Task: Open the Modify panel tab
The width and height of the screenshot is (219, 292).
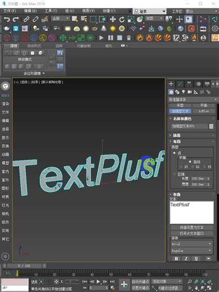Action: click(x=180, y=84)
